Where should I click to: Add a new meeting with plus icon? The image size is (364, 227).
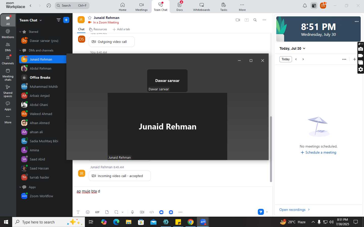point(354,59)
